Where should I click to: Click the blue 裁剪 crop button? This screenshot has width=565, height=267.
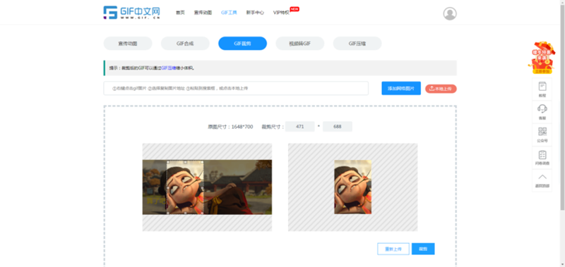pos(423,249)
